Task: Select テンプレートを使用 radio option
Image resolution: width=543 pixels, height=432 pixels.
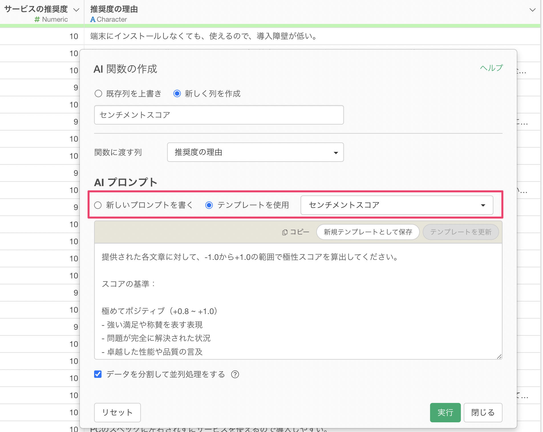Action: tap(209, 205)
